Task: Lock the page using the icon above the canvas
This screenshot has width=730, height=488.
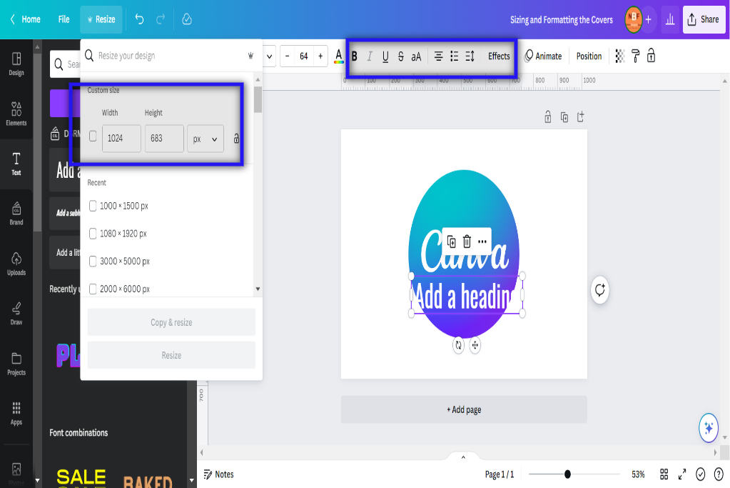Action: tap(548, 116)
